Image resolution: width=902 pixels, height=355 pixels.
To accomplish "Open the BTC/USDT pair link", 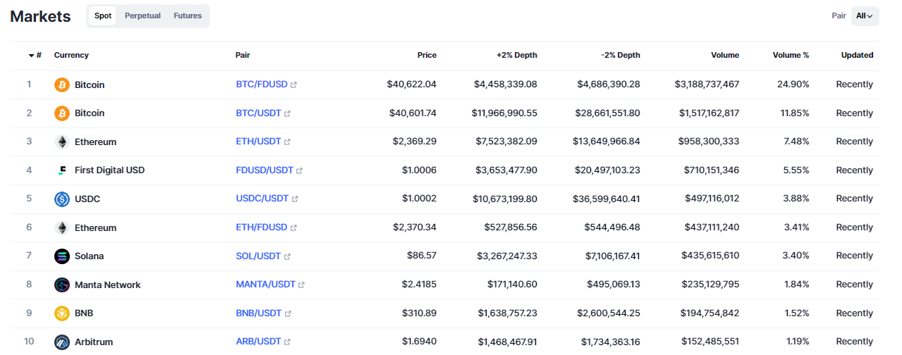I will coord(258,113).
